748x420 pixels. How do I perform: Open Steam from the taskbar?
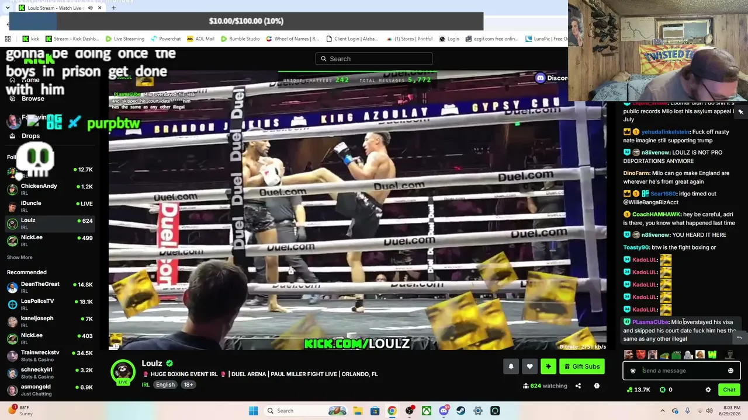(461, 411)
